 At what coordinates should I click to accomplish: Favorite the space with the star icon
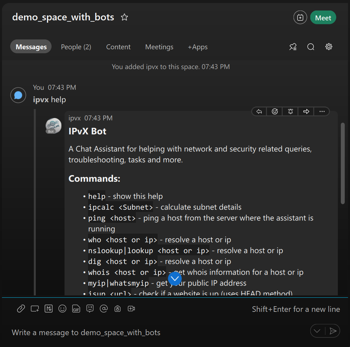124,17
